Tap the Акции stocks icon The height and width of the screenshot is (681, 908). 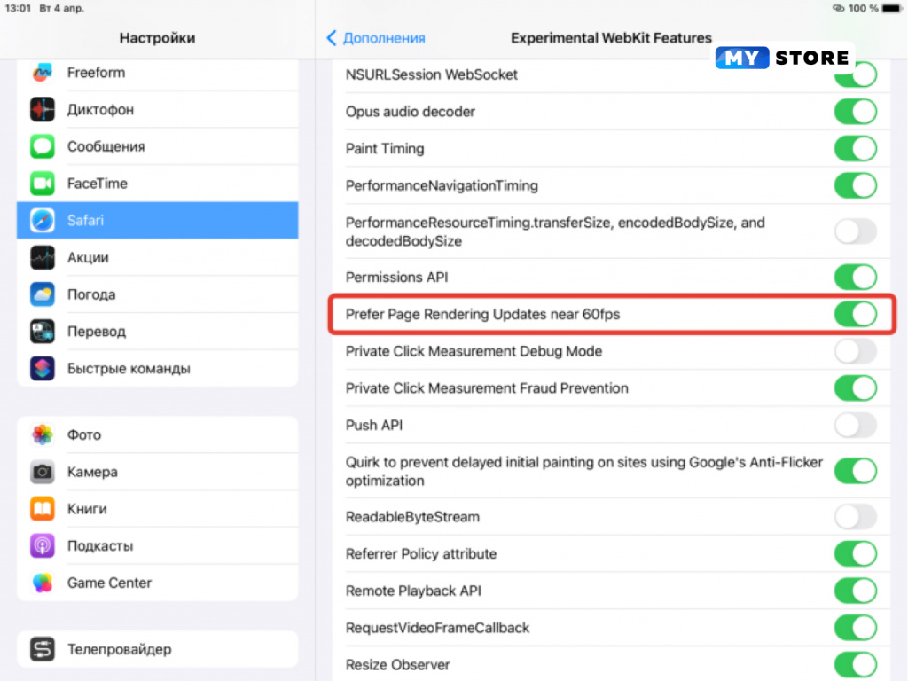(x=43, y=258)
